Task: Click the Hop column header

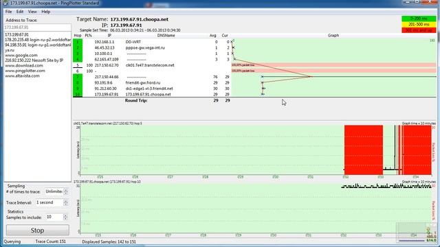Action: click(78, 36)
